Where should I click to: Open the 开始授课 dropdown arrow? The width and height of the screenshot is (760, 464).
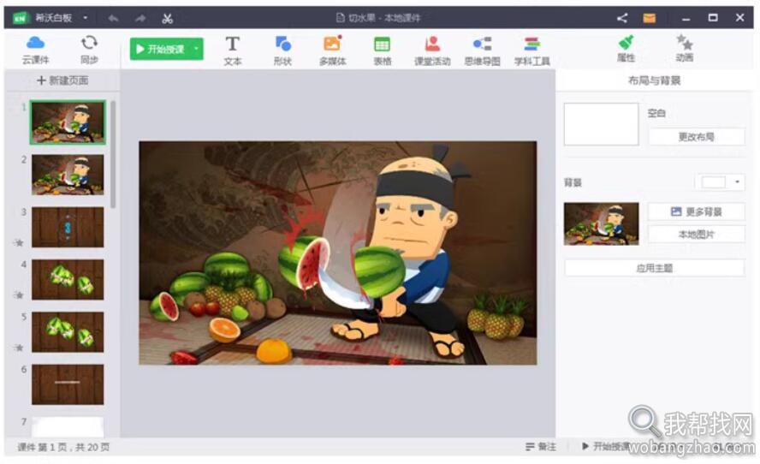click(x=197, y=49)
